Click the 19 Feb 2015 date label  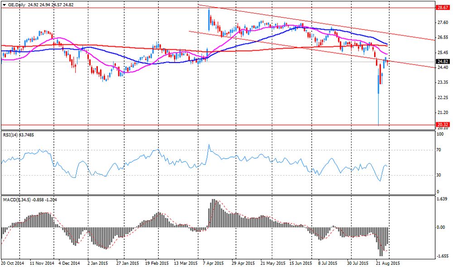pos(157,263)
